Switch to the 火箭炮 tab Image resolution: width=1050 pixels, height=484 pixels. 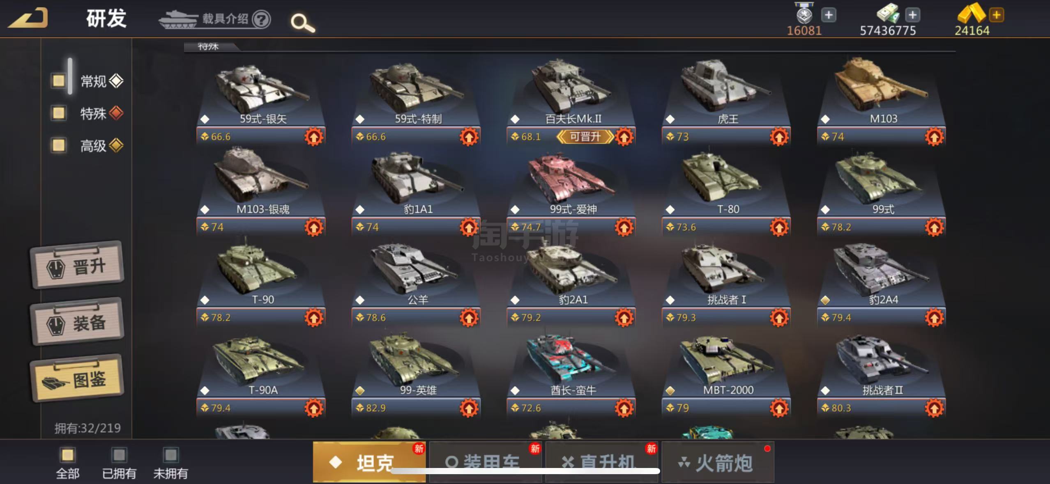pyautogui.click(x=718, y=462)
